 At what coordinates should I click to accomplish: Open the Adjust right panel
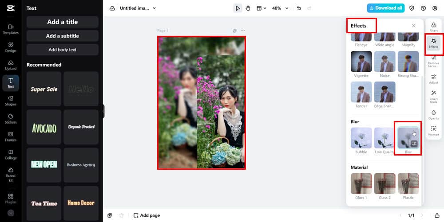433,79
